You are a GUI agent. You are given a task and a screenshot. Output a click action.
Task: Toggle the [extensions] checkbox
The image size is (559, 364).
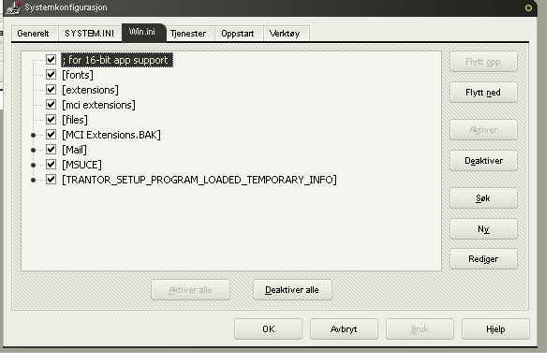point(51,90)
